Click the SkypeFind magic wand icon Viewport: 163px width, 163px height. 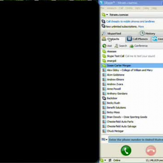104,33
